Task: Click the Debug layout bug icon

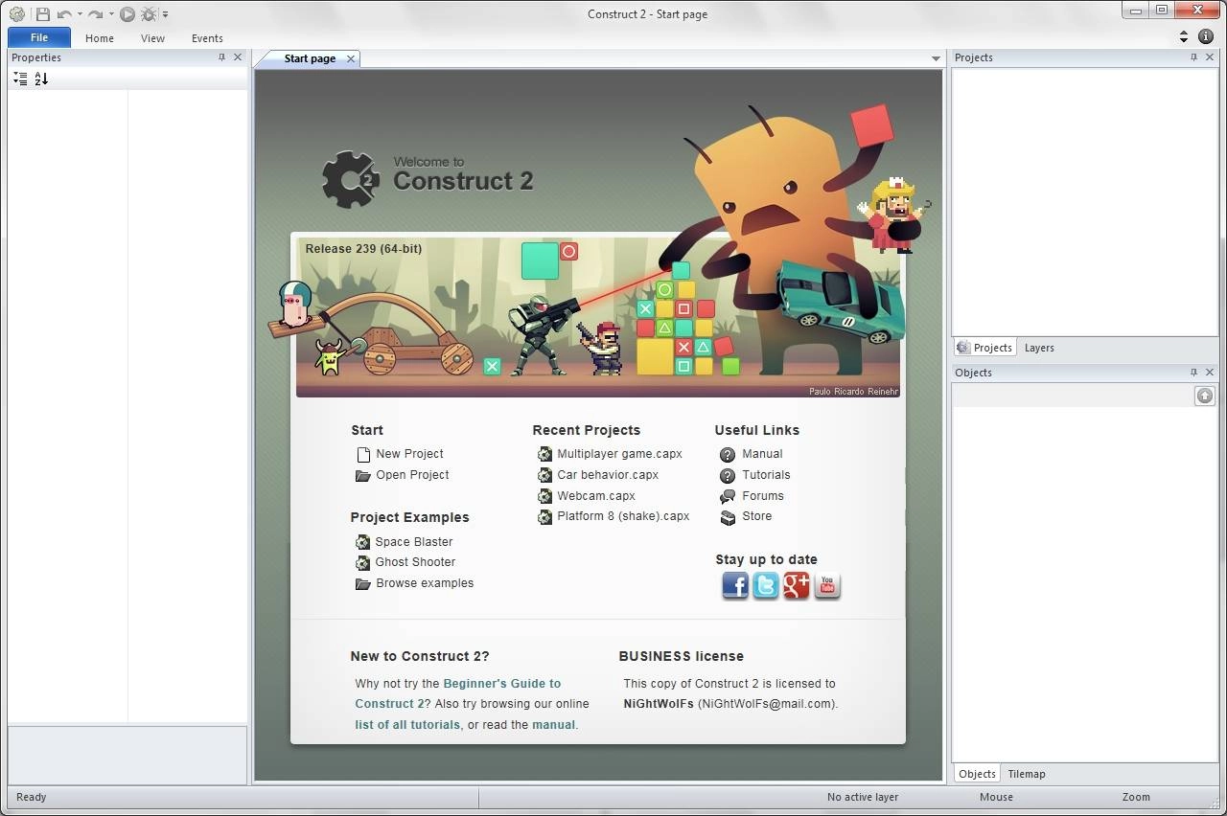Action: 149,14
